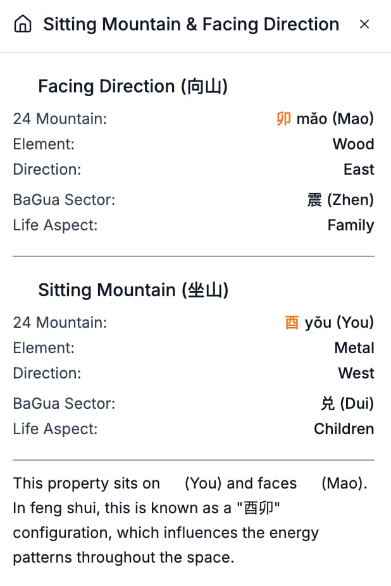Click the Wood element value
This screenshot has width=391, height=586.
click(x=353, y=144)
